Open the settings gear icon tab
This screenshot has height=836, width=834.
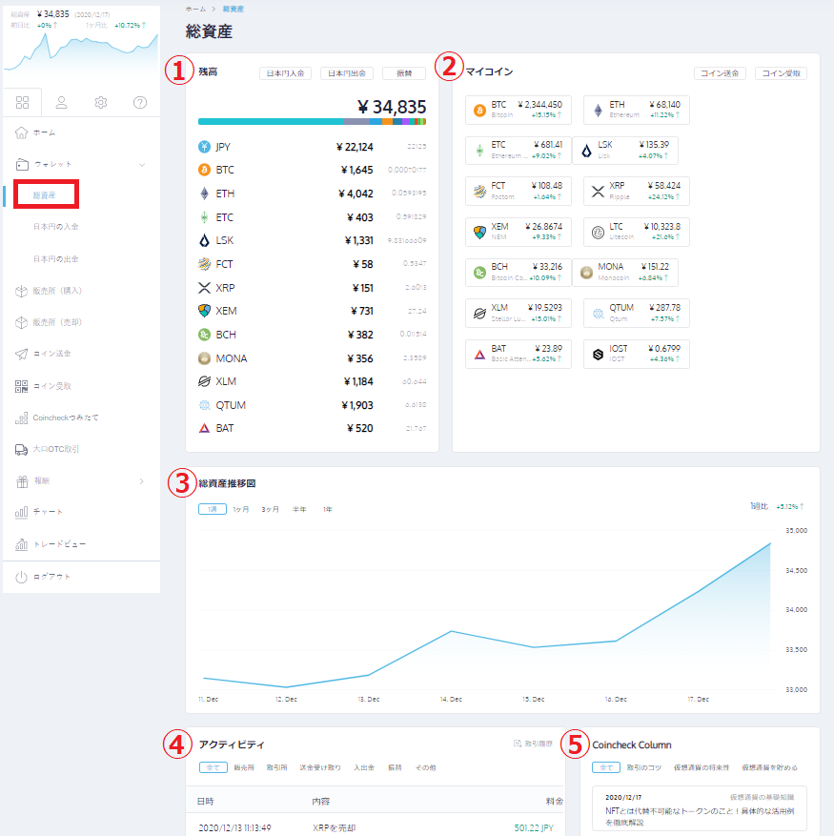(x=101, y=102)
